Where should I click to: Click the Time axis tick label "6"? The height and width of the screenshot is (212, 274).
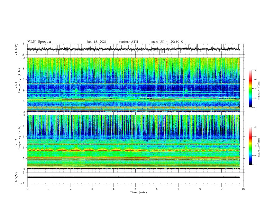coord(157,189)
